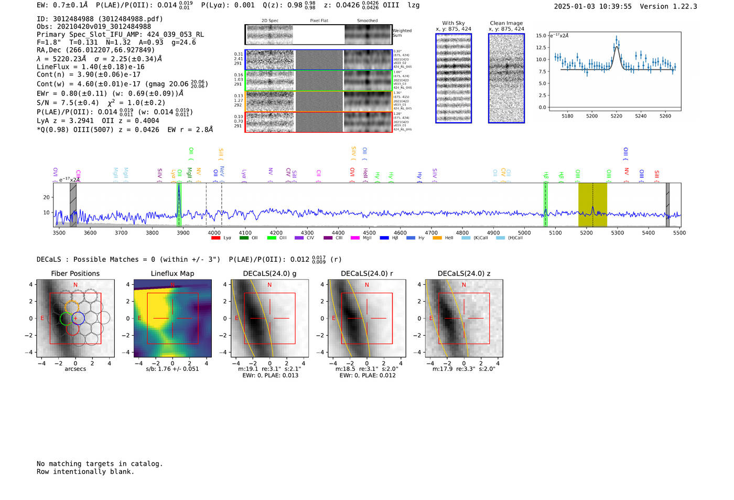Click the red-bordered fiber spectrum row

tap(319, 122)
